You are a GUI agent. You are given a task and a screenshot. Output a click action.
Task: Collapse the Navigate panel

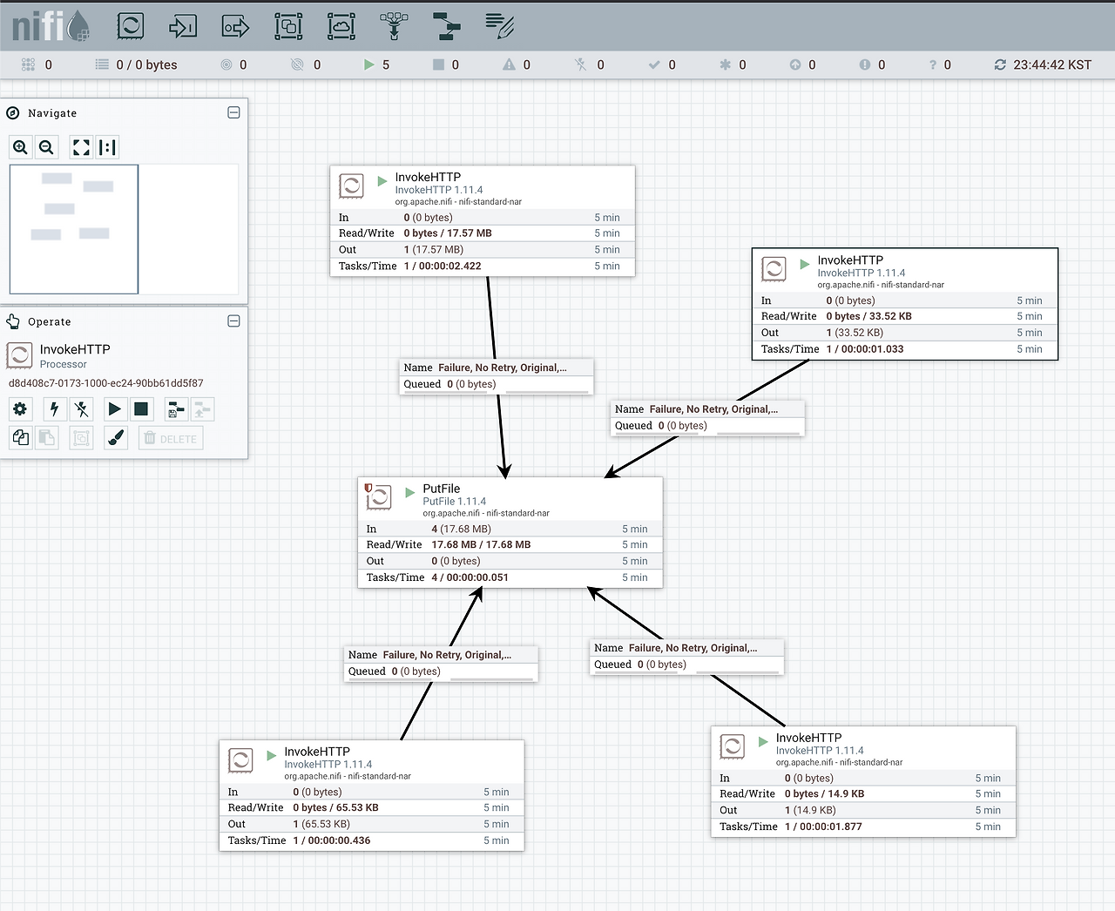point(233,112)
